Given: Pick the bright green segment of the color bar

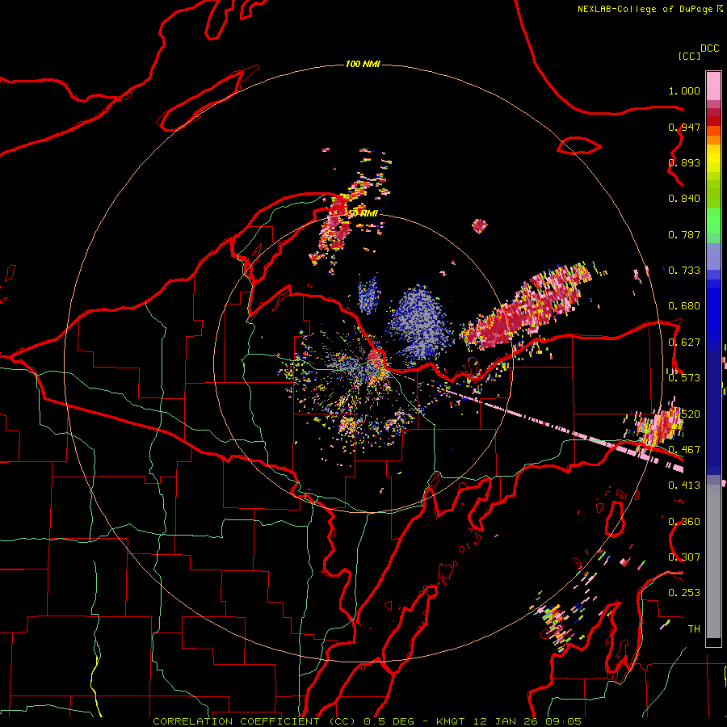Looking at the screenshot, I should [x=713, y=221].
